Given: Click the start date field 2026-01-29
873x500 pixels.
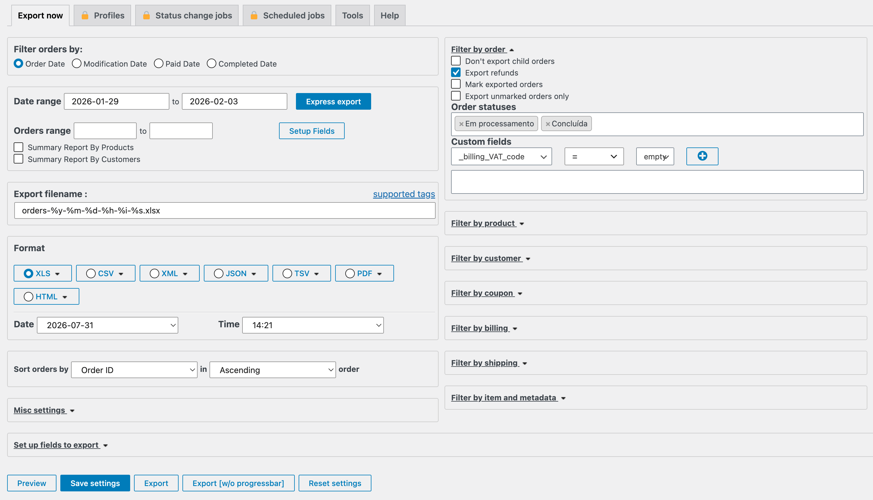Looking at the screenshot, I should [x=116, y=101].
